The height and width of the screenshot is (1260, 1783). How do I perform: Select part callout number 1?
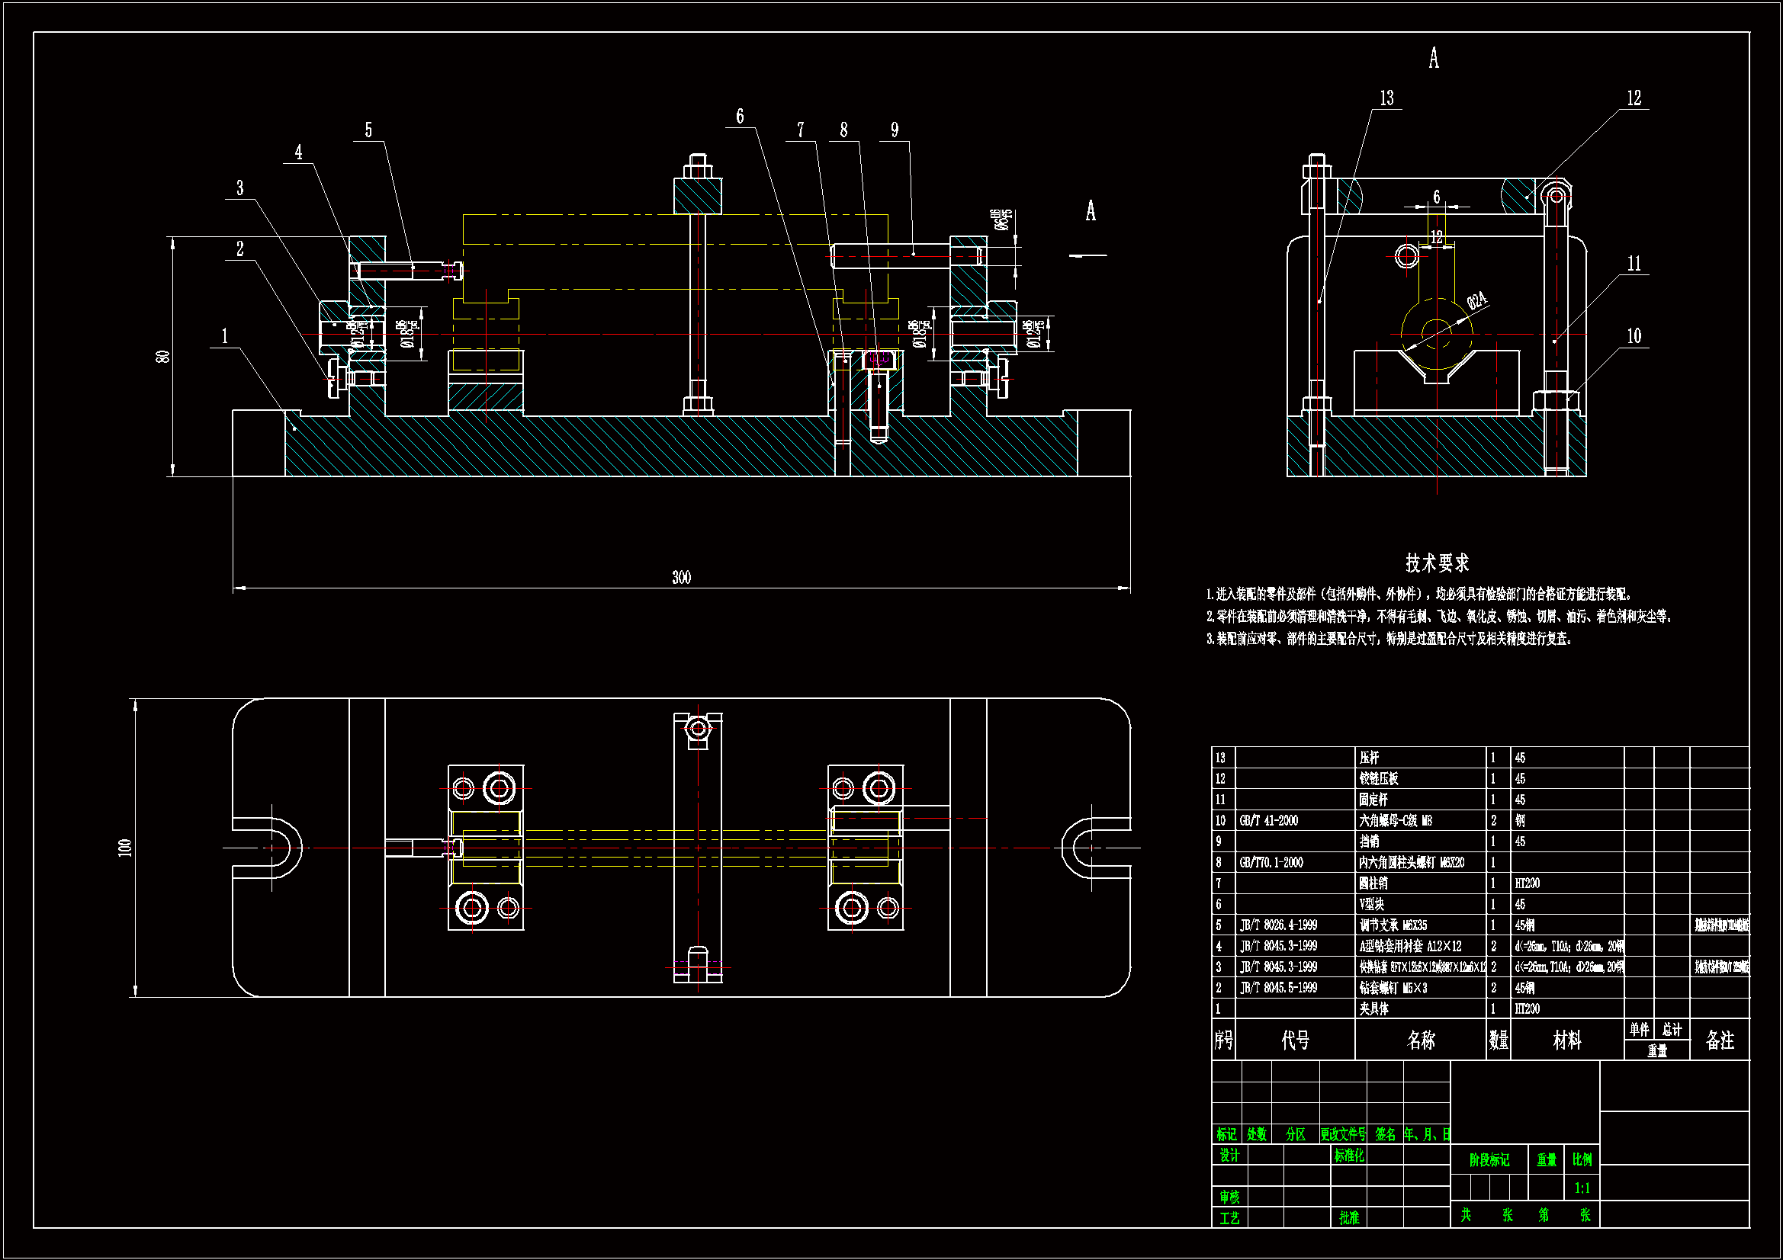pyautogui.click(x=224, y=336)
